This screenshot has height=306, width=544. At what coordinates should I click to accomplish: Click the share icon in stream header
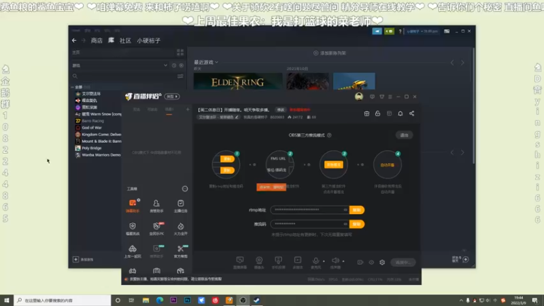(x=411, y=114)
